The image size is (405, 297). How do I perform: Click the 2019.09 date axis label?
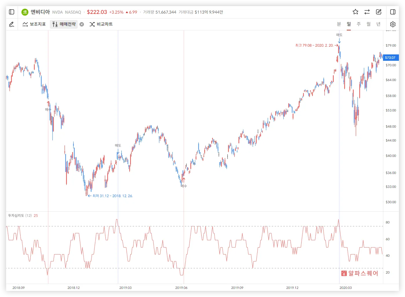(237, 288)
